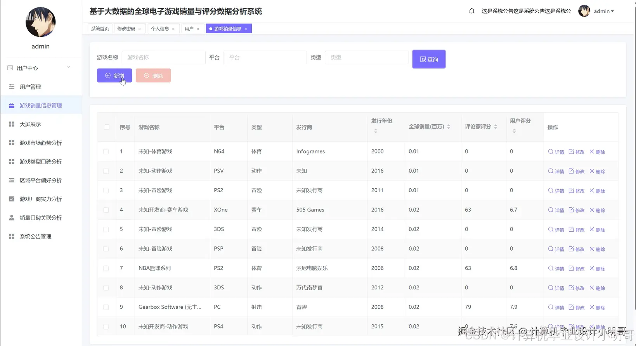Screen dimensions: 636x346
Task: Check the row 4 XOne checkbox
Action: click(x=106, y=210)
